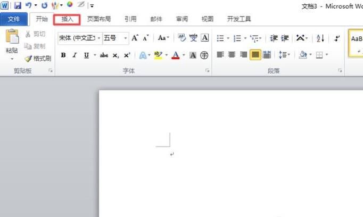The image size is (363, 217).
Task: Switch to the 邮件 (Mailings) tab
Action: pos(156,19)
